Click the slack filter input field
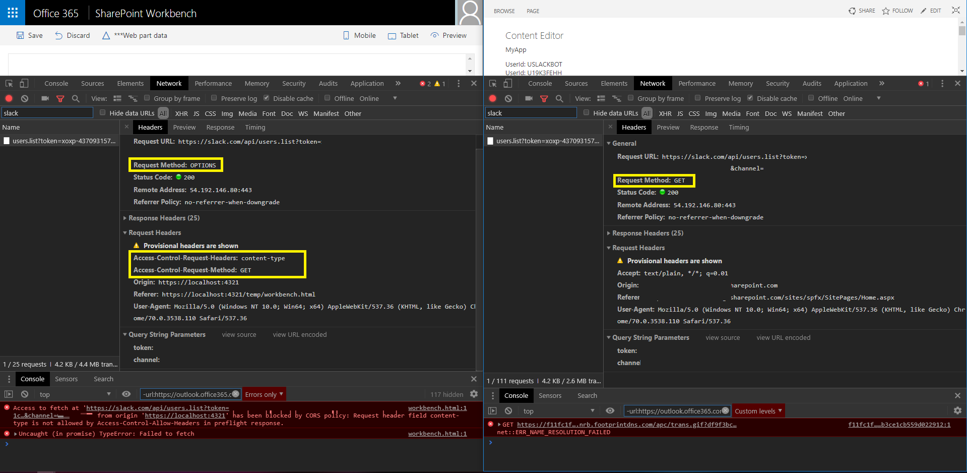Viewport: 967px width, 473px height. click(47, 112)
